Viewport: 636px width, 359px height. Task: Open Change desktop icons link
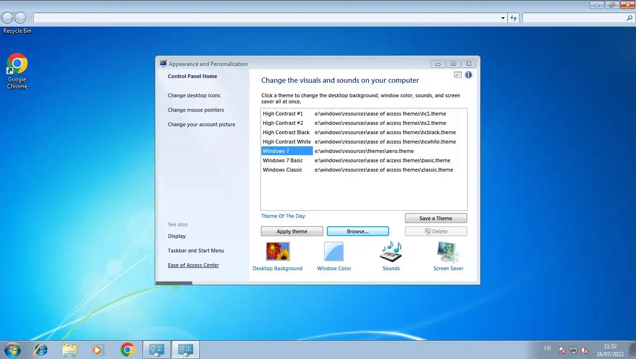pos(194,95)
